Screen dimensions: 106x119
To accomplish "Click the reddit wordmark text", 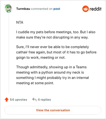I will 95,9.
